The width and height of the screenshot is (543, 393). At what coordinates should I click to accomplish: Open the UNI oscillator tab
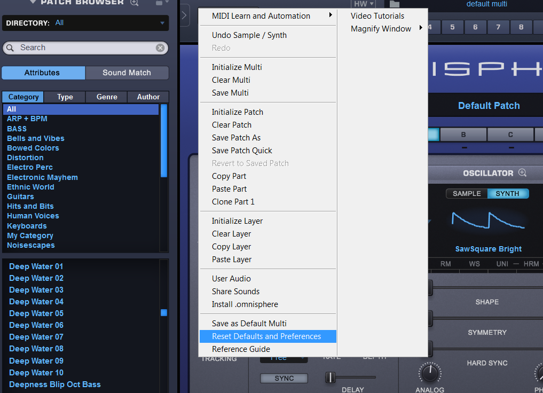[502, 264]
